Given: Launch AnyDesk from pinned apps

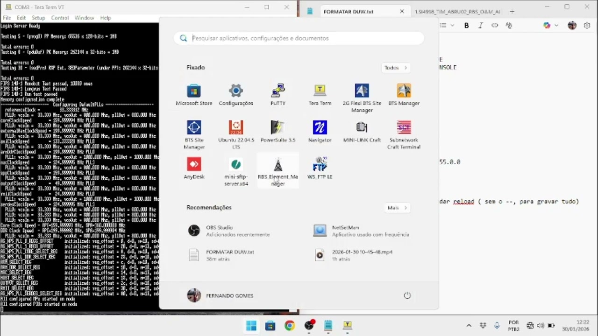Looking at the screenshot, I should click(x=194, y=168).
